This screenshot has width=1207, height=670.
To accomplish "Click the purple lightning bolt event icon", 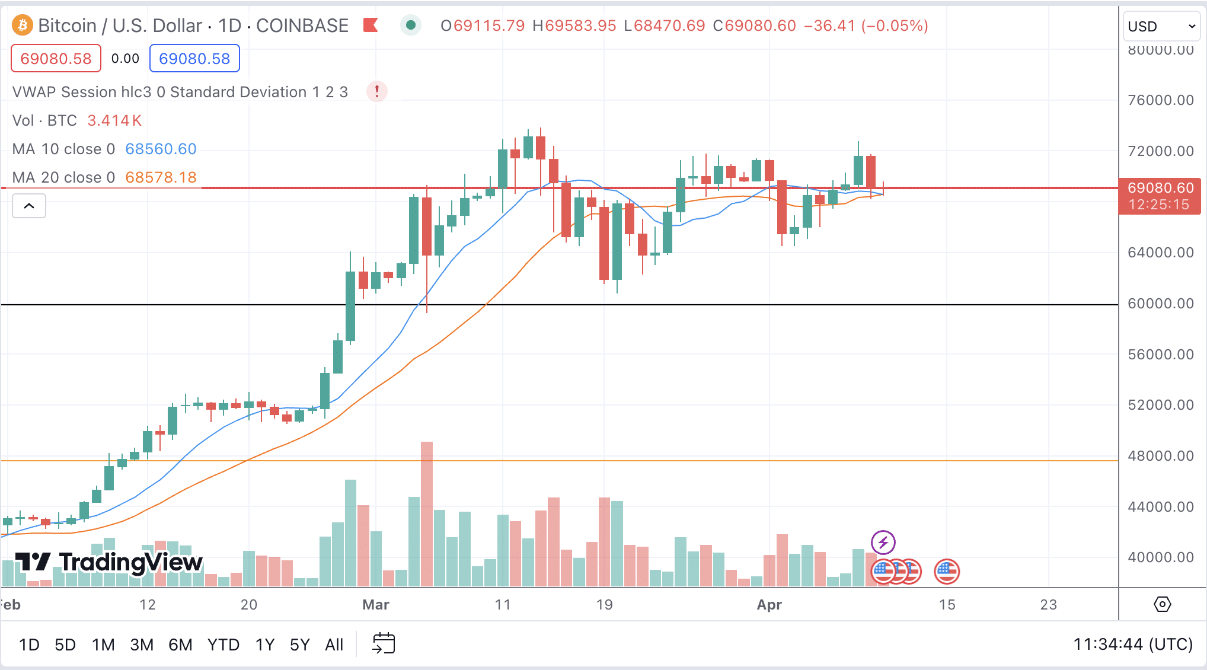I will coord(883,542).
